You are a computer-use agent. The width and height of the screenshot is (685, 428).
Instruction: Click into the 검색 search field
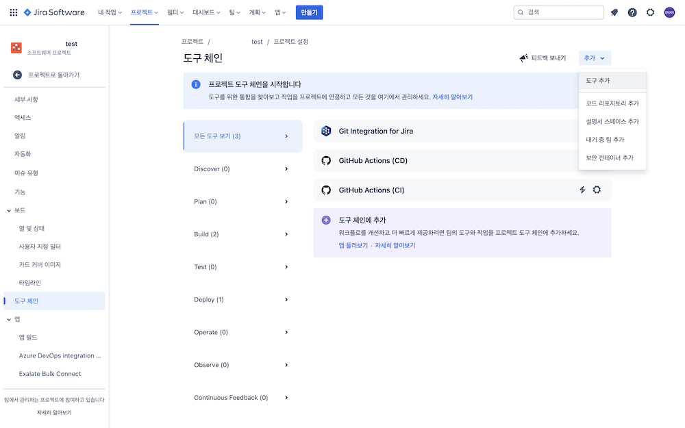(559, 12)
